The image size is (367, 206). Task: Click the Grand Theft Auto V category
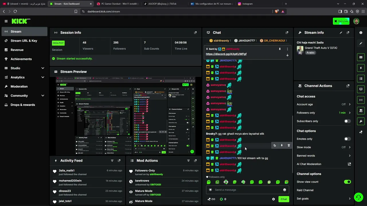coord(321,48)
